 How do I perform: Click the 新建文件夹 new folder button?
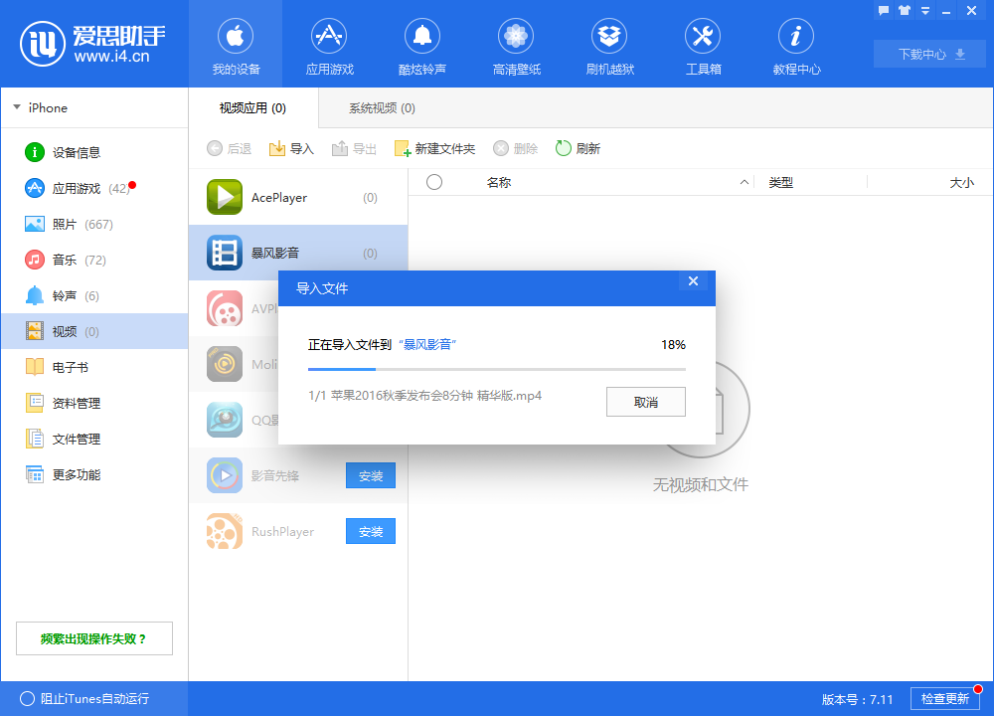pos(434,148)
